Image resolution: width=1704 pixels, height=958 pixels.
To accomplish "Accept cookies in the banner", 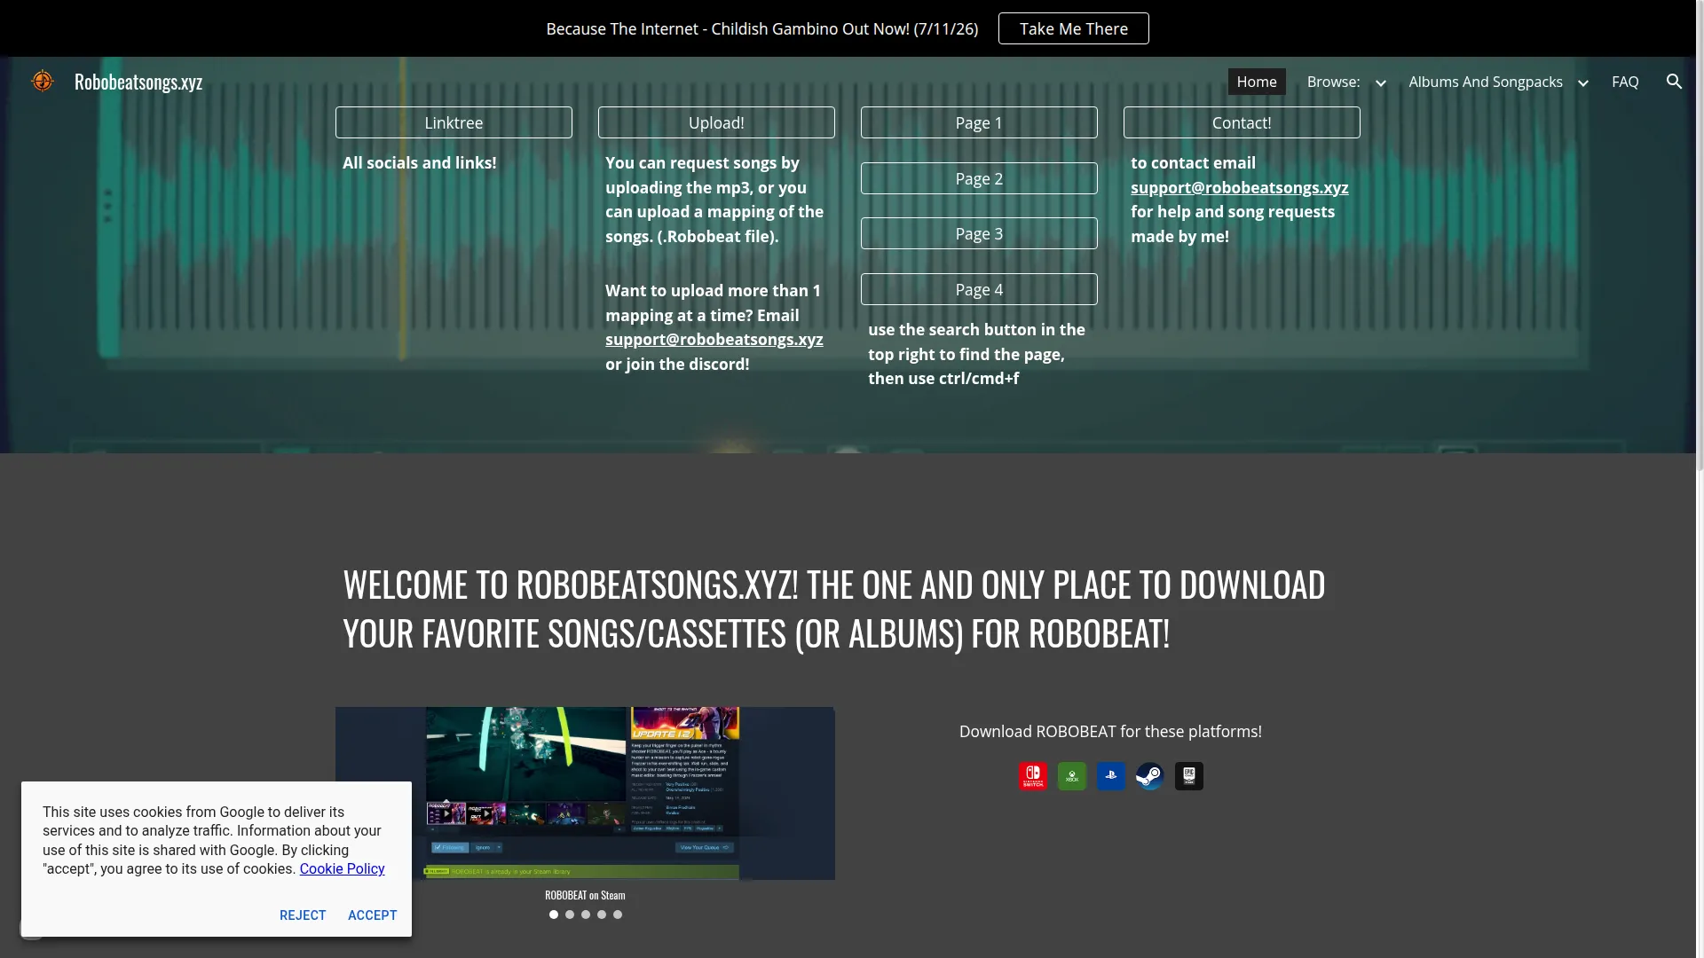I will 373,915.
